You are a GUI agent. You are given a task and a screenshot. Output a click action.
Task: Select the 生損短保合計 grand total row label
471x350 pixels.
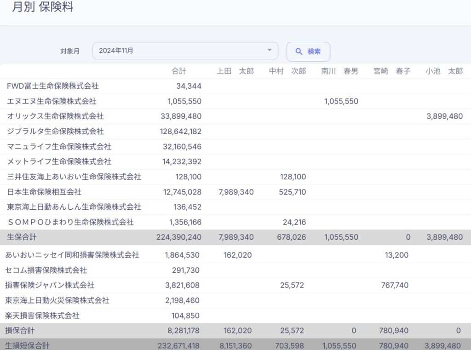point(27,345)
